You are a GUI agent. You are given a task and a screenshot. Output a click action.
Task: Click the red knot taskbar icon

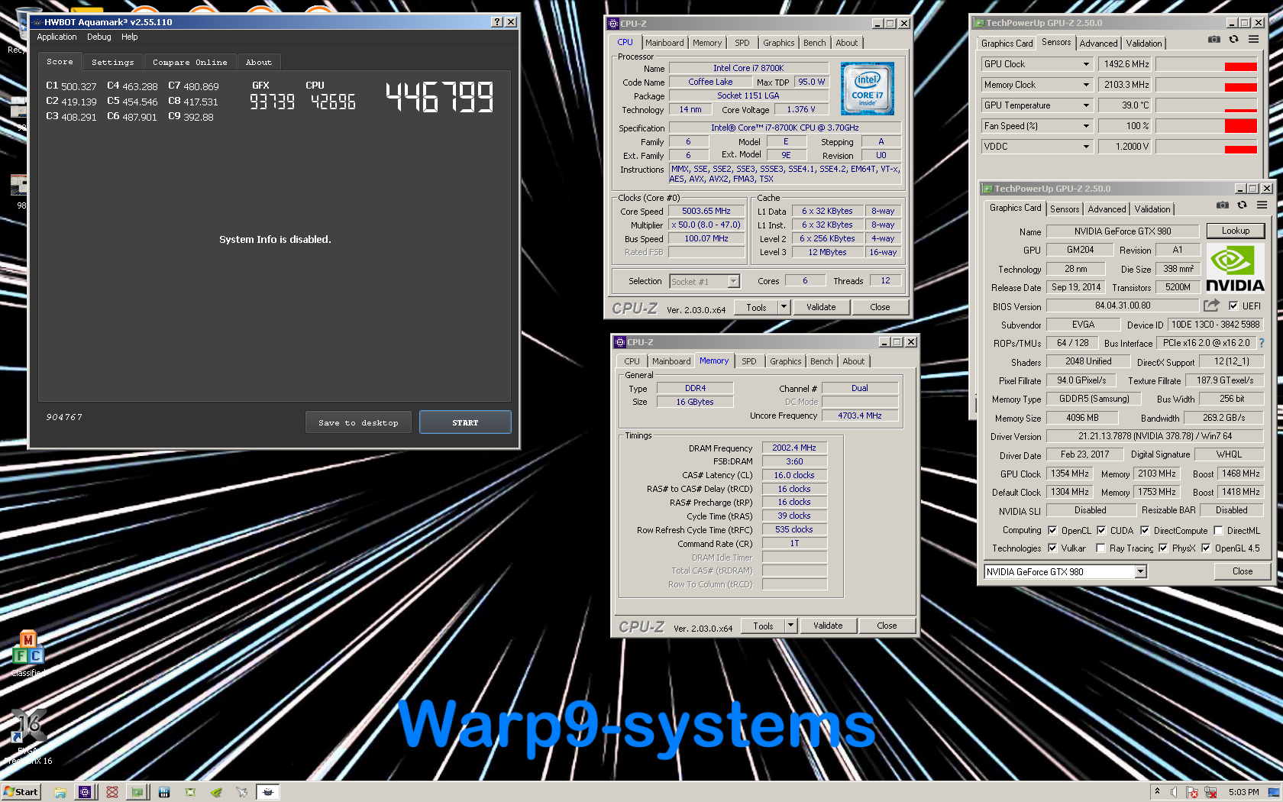click(x=111, y=792)
